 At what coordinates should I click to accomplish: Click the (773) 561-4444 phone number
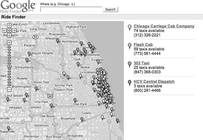147,53
